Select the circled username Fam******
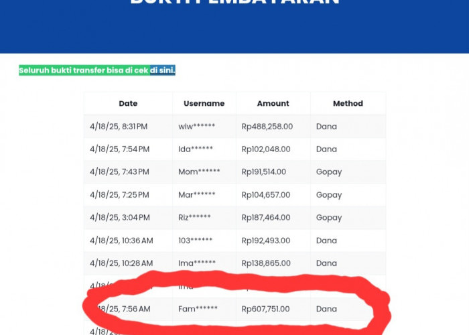The width and height of the screenshot is (469, 335). click(x=198, y=309)
